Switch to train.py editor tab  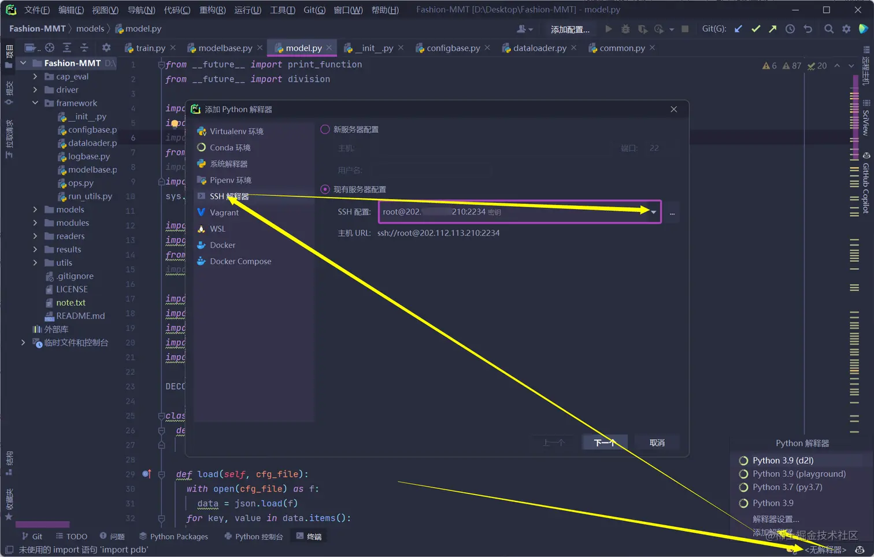pos(150,48)
